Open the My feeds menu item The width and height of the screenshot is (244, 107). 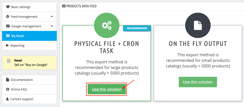(29, 36)
